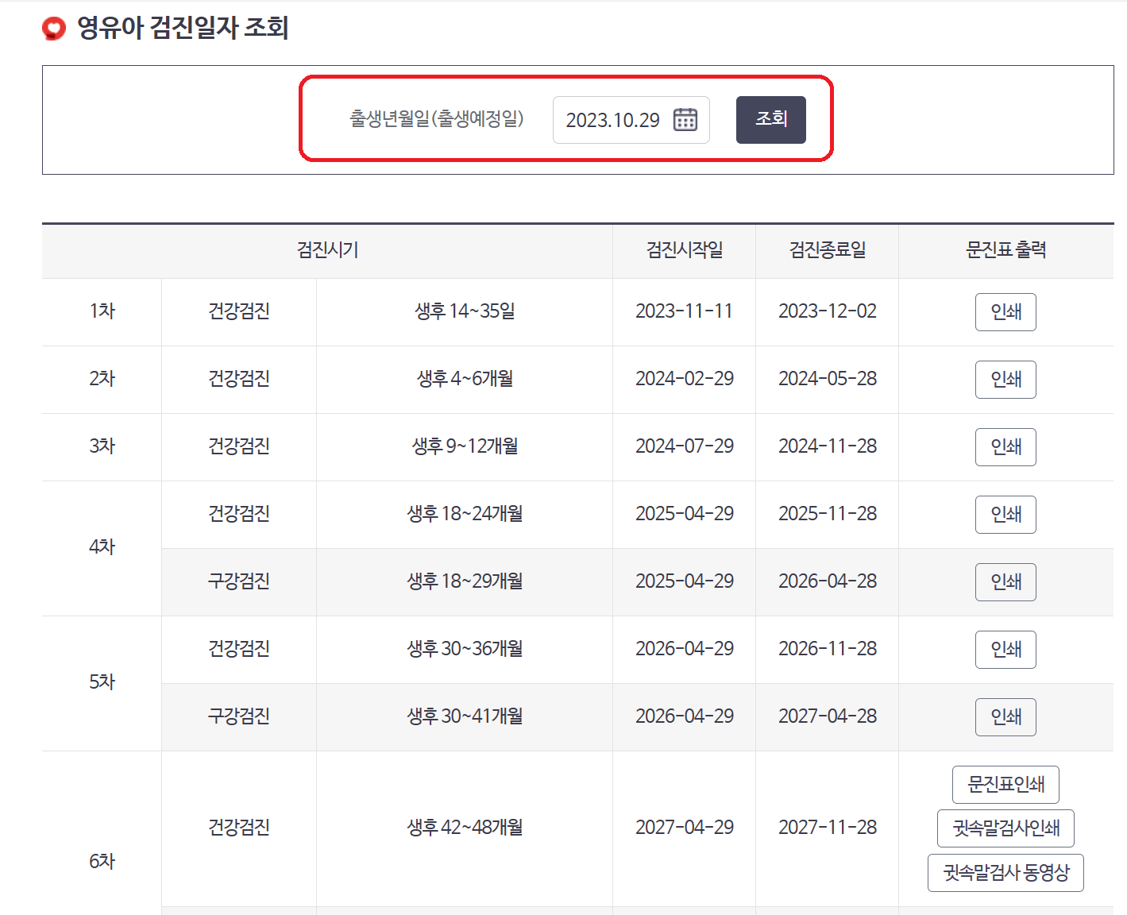This screenshot has width=1127, height=915.
Task: Click 인쇄 on the 3차 생후 9~12개월 row
Action: (x=1005, y=446)
